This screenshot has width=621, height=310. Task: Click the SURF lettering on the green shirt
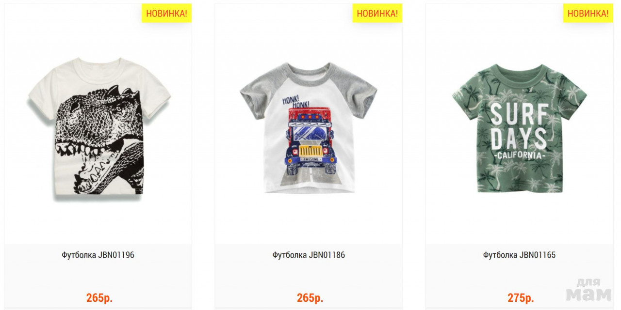[x=519, y=114]
